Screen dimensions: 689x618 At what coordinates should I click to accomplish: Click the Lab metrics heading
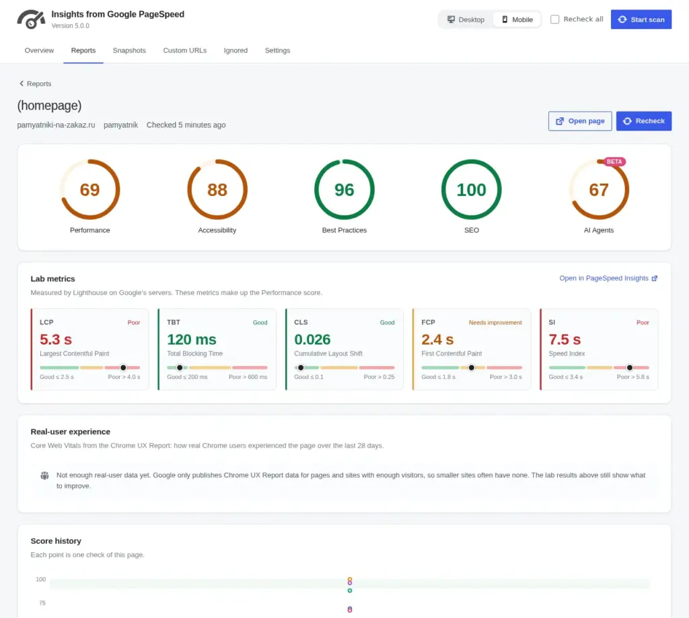[x=52, y=279]
